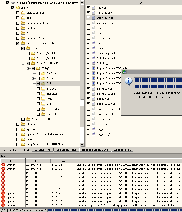This screenshot has height=212, width=182.
Task: Click the file icon of tempdb.mdf
Action: click(94, 119)
